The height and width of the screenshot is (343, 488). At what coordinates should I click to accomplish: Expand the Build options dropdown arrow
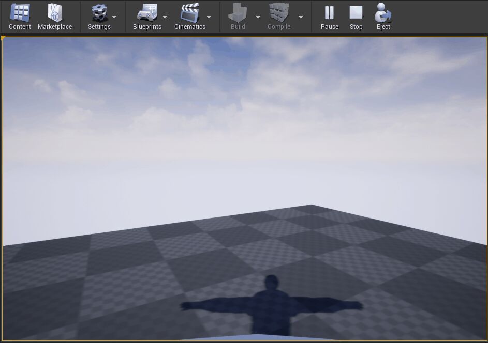point(258,17)
